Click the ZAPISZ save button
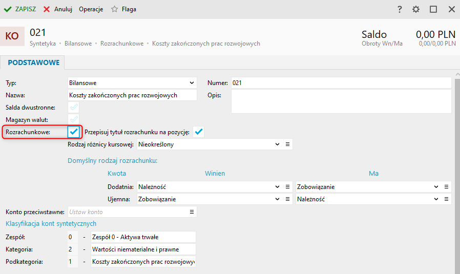The image size is (460, 274). (x=20, y=9)
